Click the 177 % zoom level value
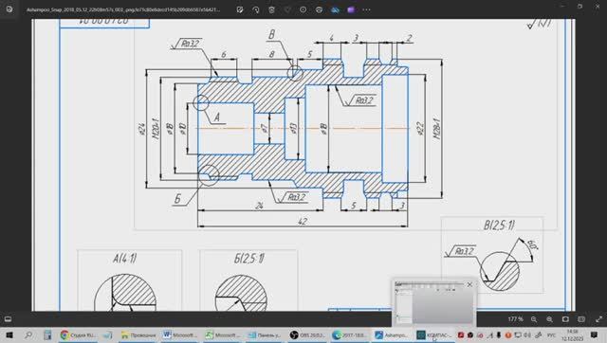This screenshot has height=343, width=607. 515,319
